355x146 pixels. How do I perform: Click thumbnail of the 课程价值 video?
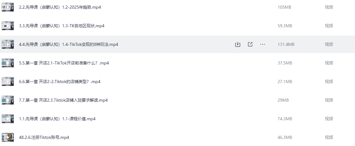click(x=8, y=119)
